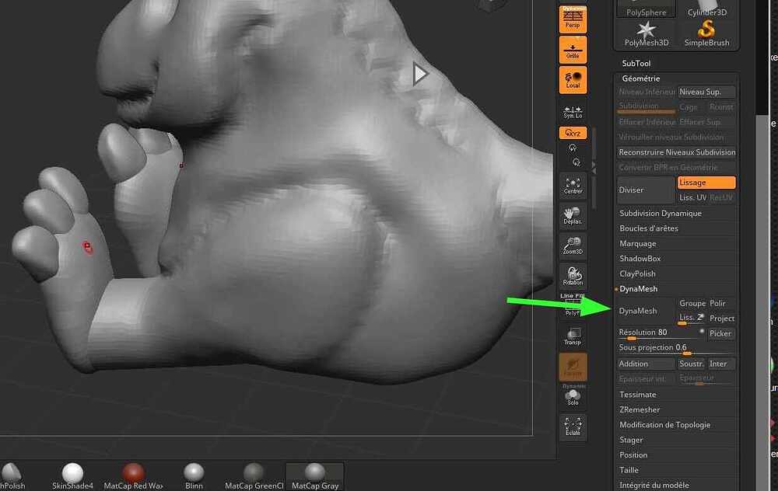Expand the Tessimate section
The width and height of the screenshot is (778, 491).
pos(638,395)
